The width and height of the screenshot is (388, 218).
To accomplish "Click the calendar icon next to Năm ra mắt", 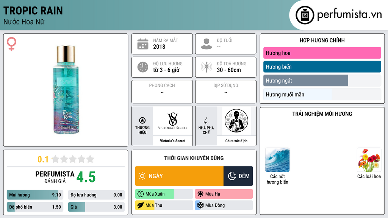I will tap(143, 44).
